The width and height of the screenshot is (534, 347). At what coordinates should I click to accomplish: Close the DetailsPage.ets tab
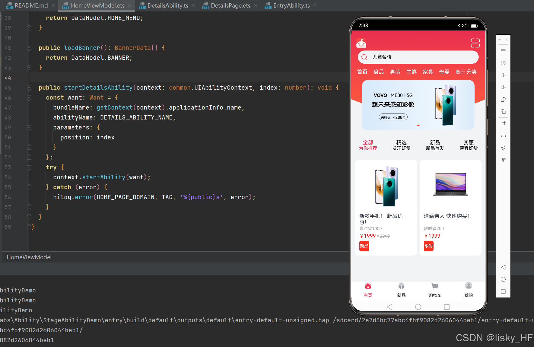click(256, 5)
